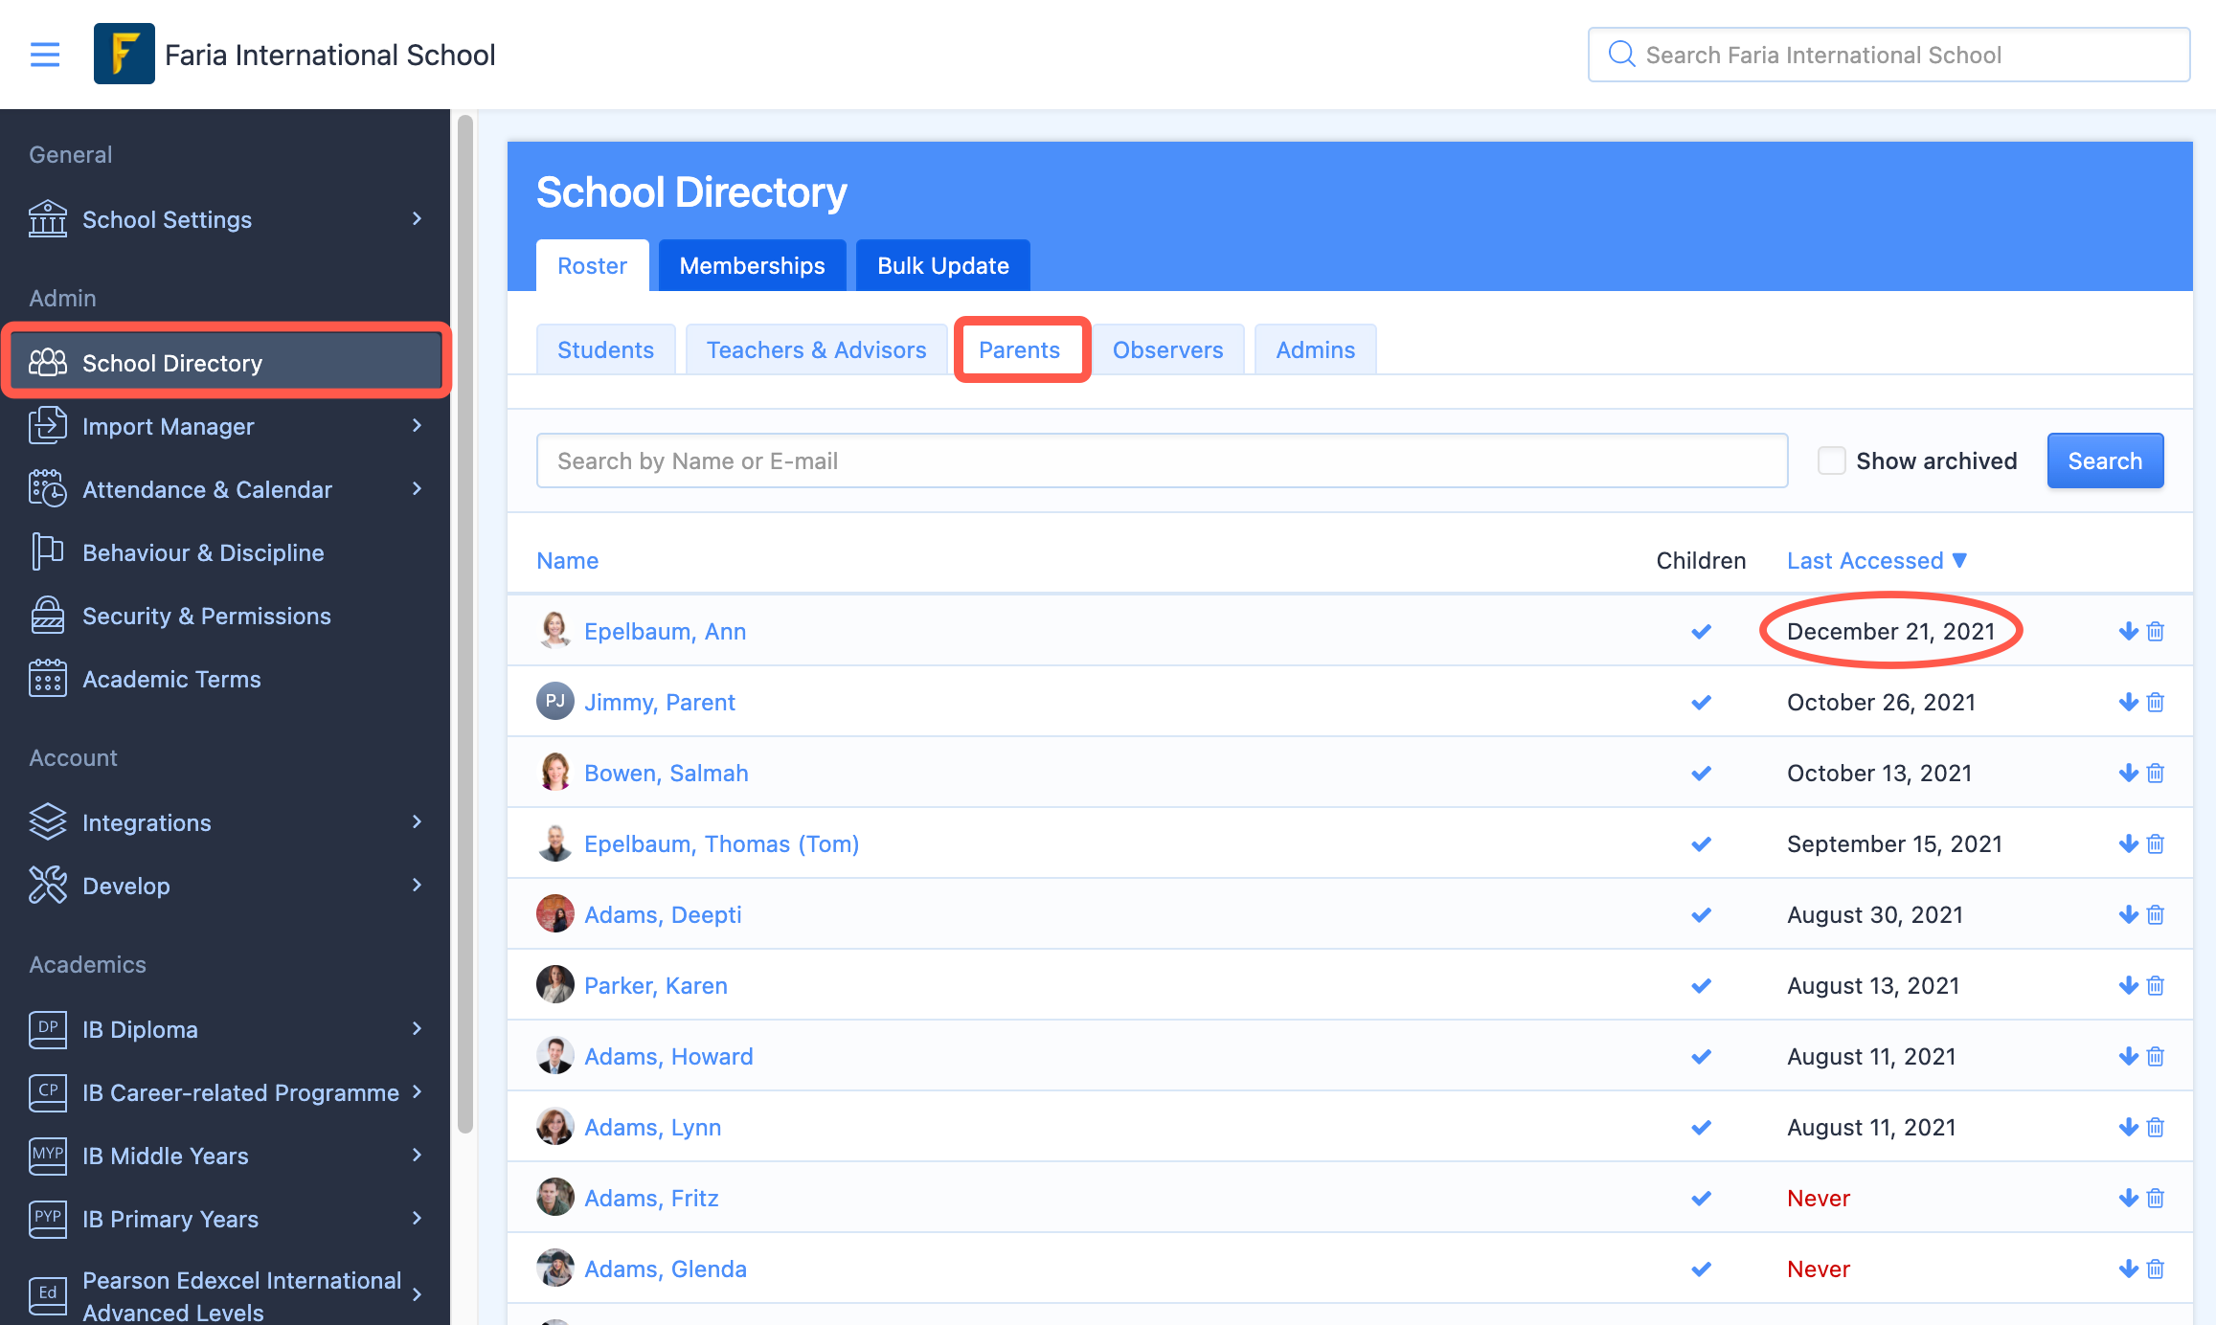Screen dimensions: 2216x1325
Task: Sort by Last Accessed column
Action: tap(1876, 560)
